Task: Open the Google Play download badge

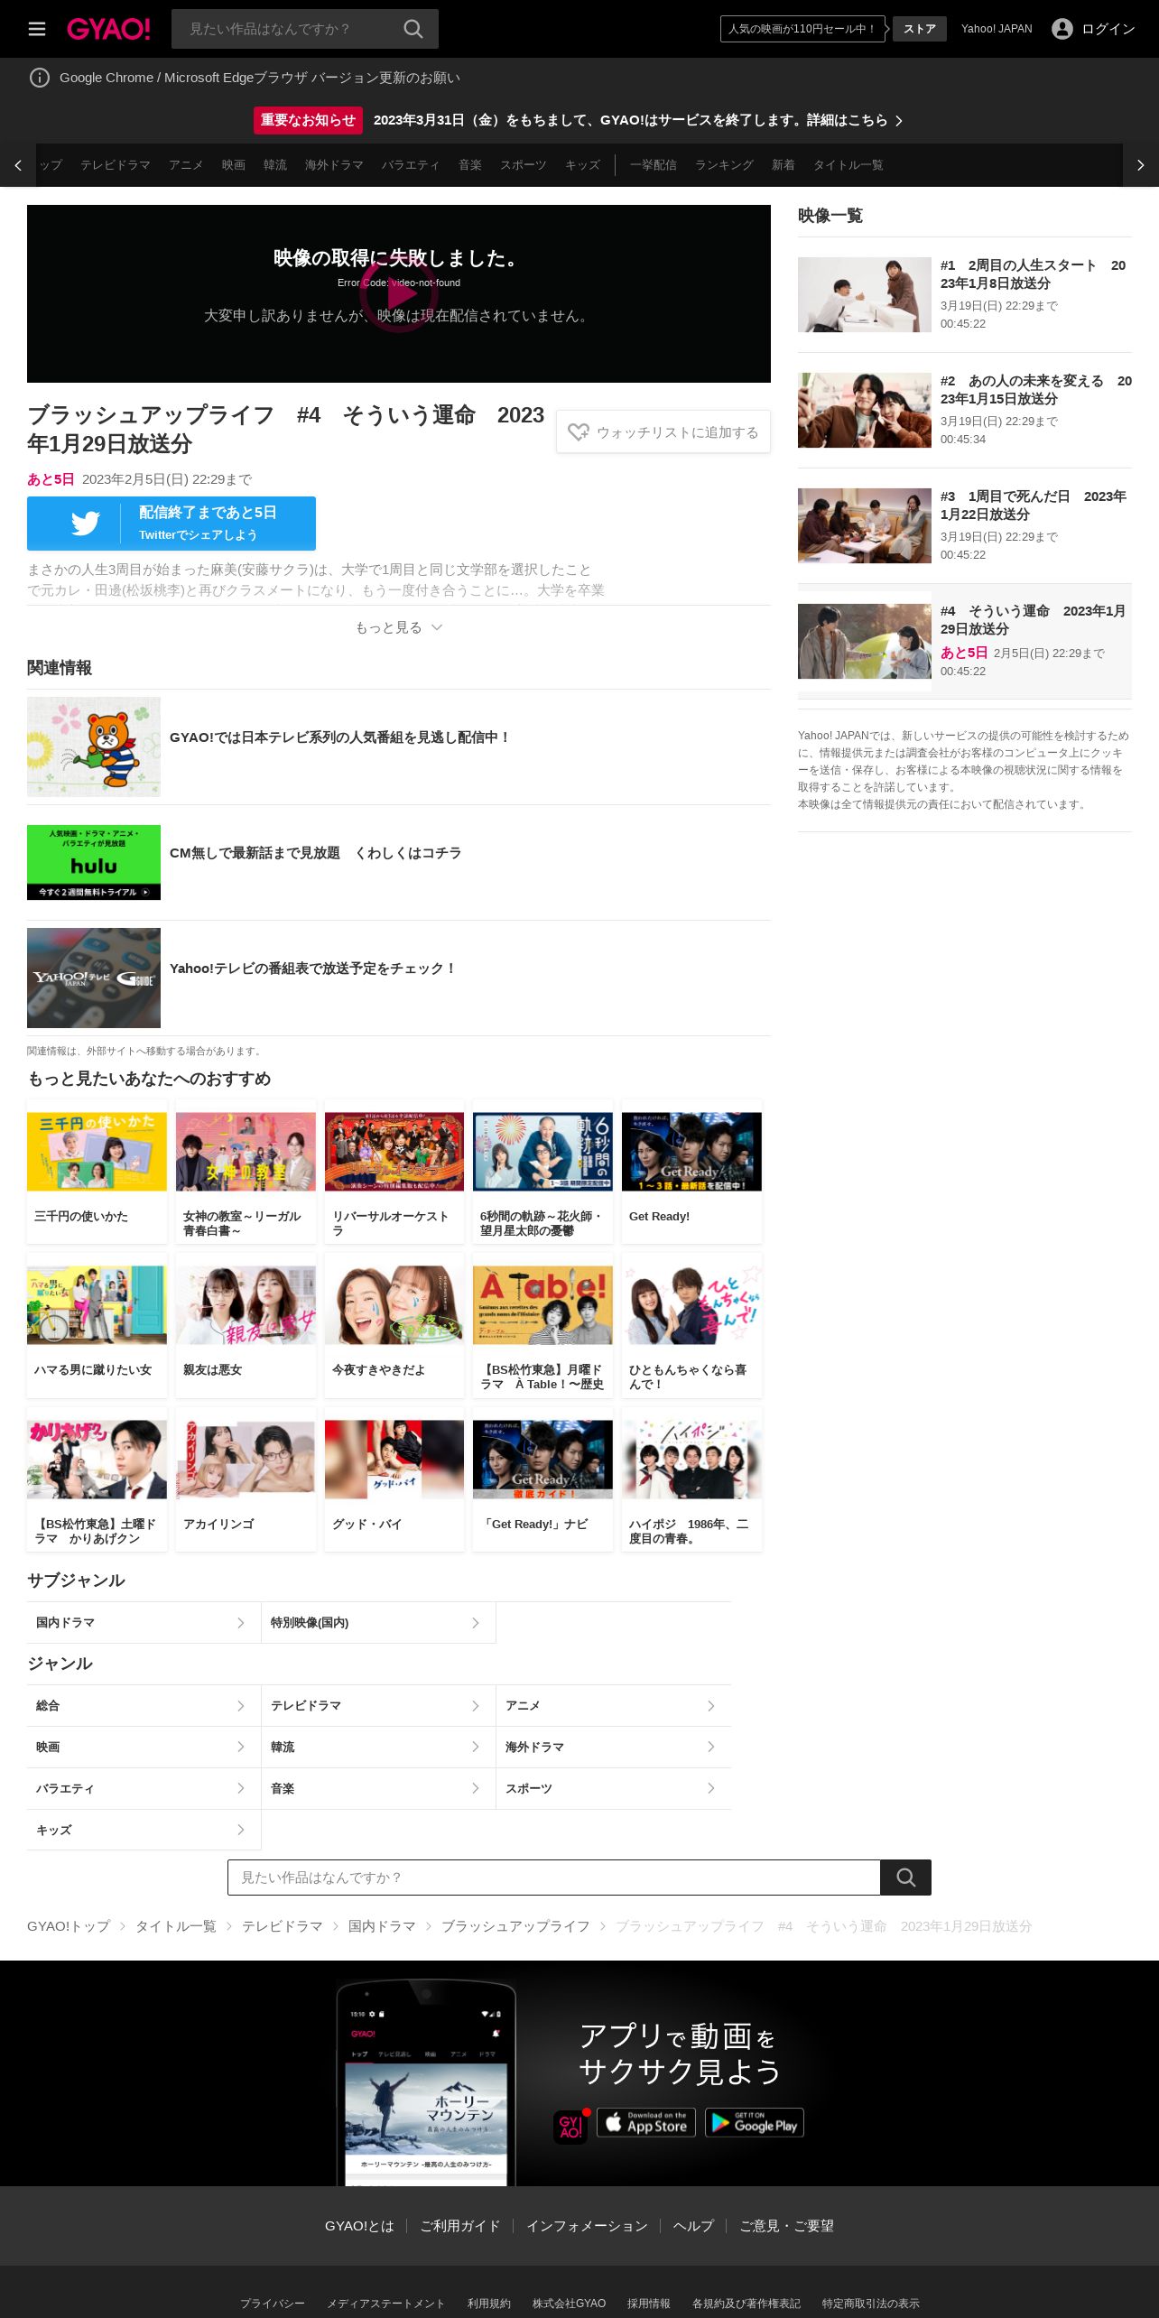Action: coord(755,2122)
